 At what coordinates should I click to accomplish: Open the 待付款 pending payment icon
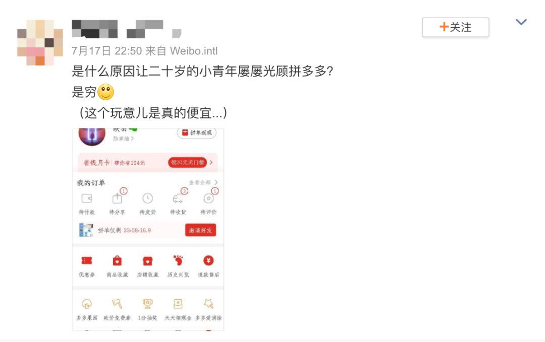tap(87, 198)
